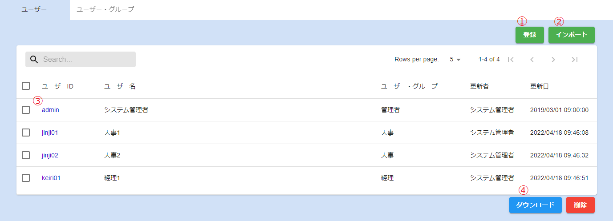Tick the keiri01 row checkbox

26,178
